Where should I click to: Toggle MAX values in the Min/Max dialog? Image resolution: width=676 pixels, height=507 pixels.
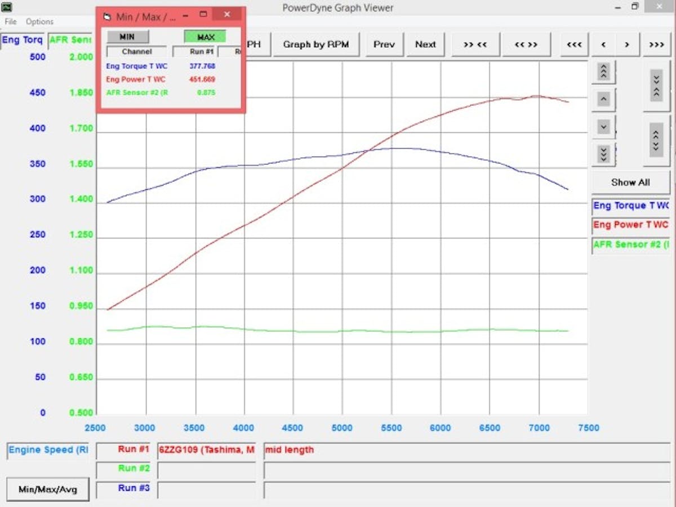point(205,37)
